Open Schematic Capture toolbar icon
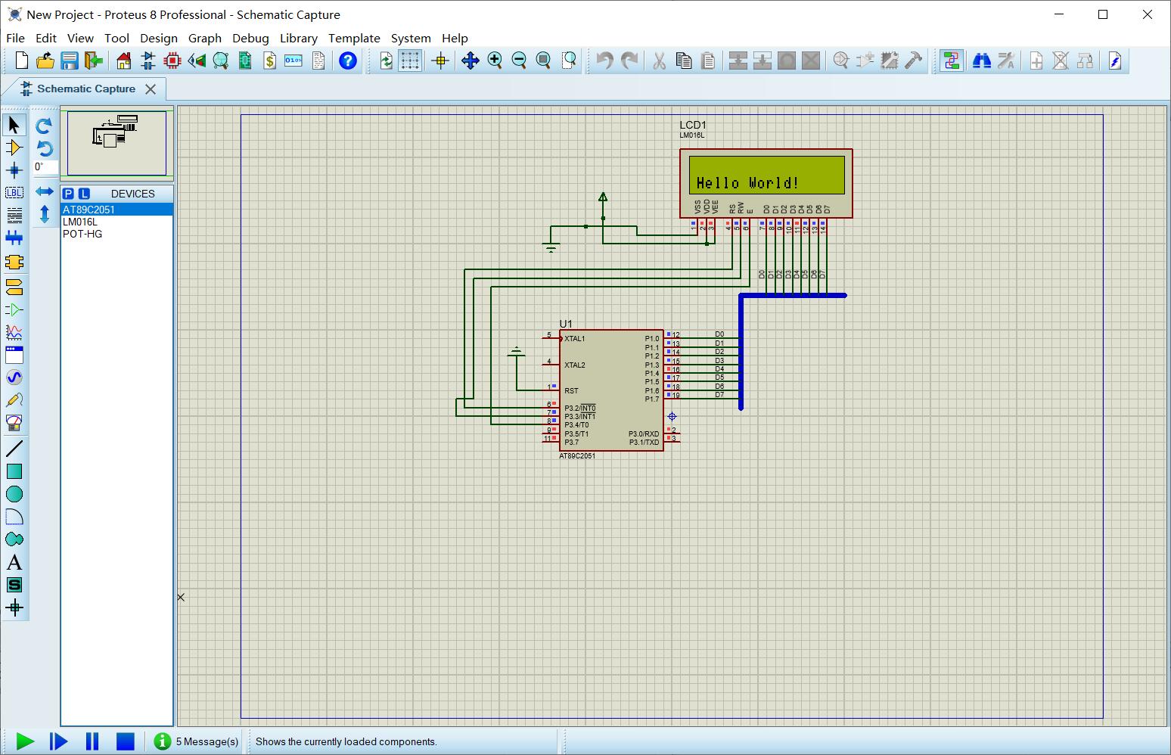The image size is (1171, 755). tap(148, 61)
